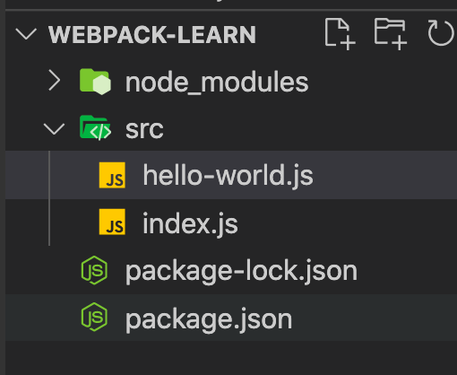Collapse the src folder chevron
The image size is (457, 375).
(x=54, y=128)
